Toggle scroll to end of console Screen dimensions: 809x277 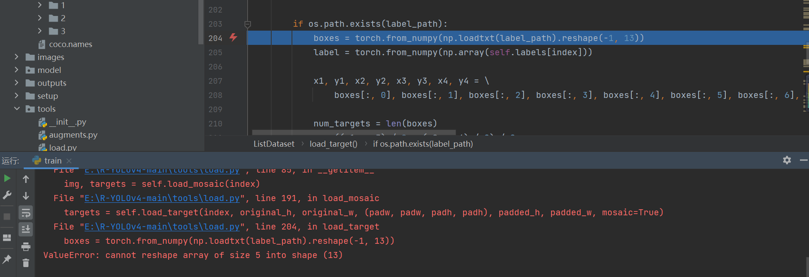26,229
